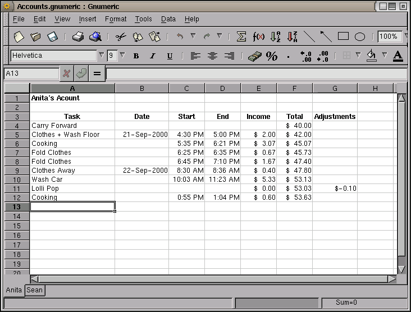Click the Print icon in toolbar
The width and height of the screenshot is (411, 312).
pyautogui.click(x=78, y=37)
